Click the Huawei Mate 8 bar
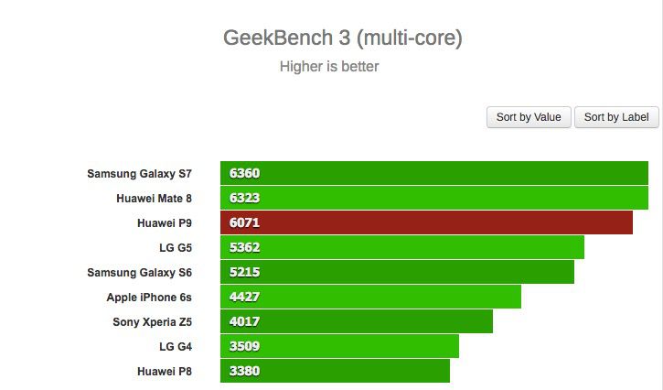The height and width of the screenshot is (390, 663). (433, 198)
